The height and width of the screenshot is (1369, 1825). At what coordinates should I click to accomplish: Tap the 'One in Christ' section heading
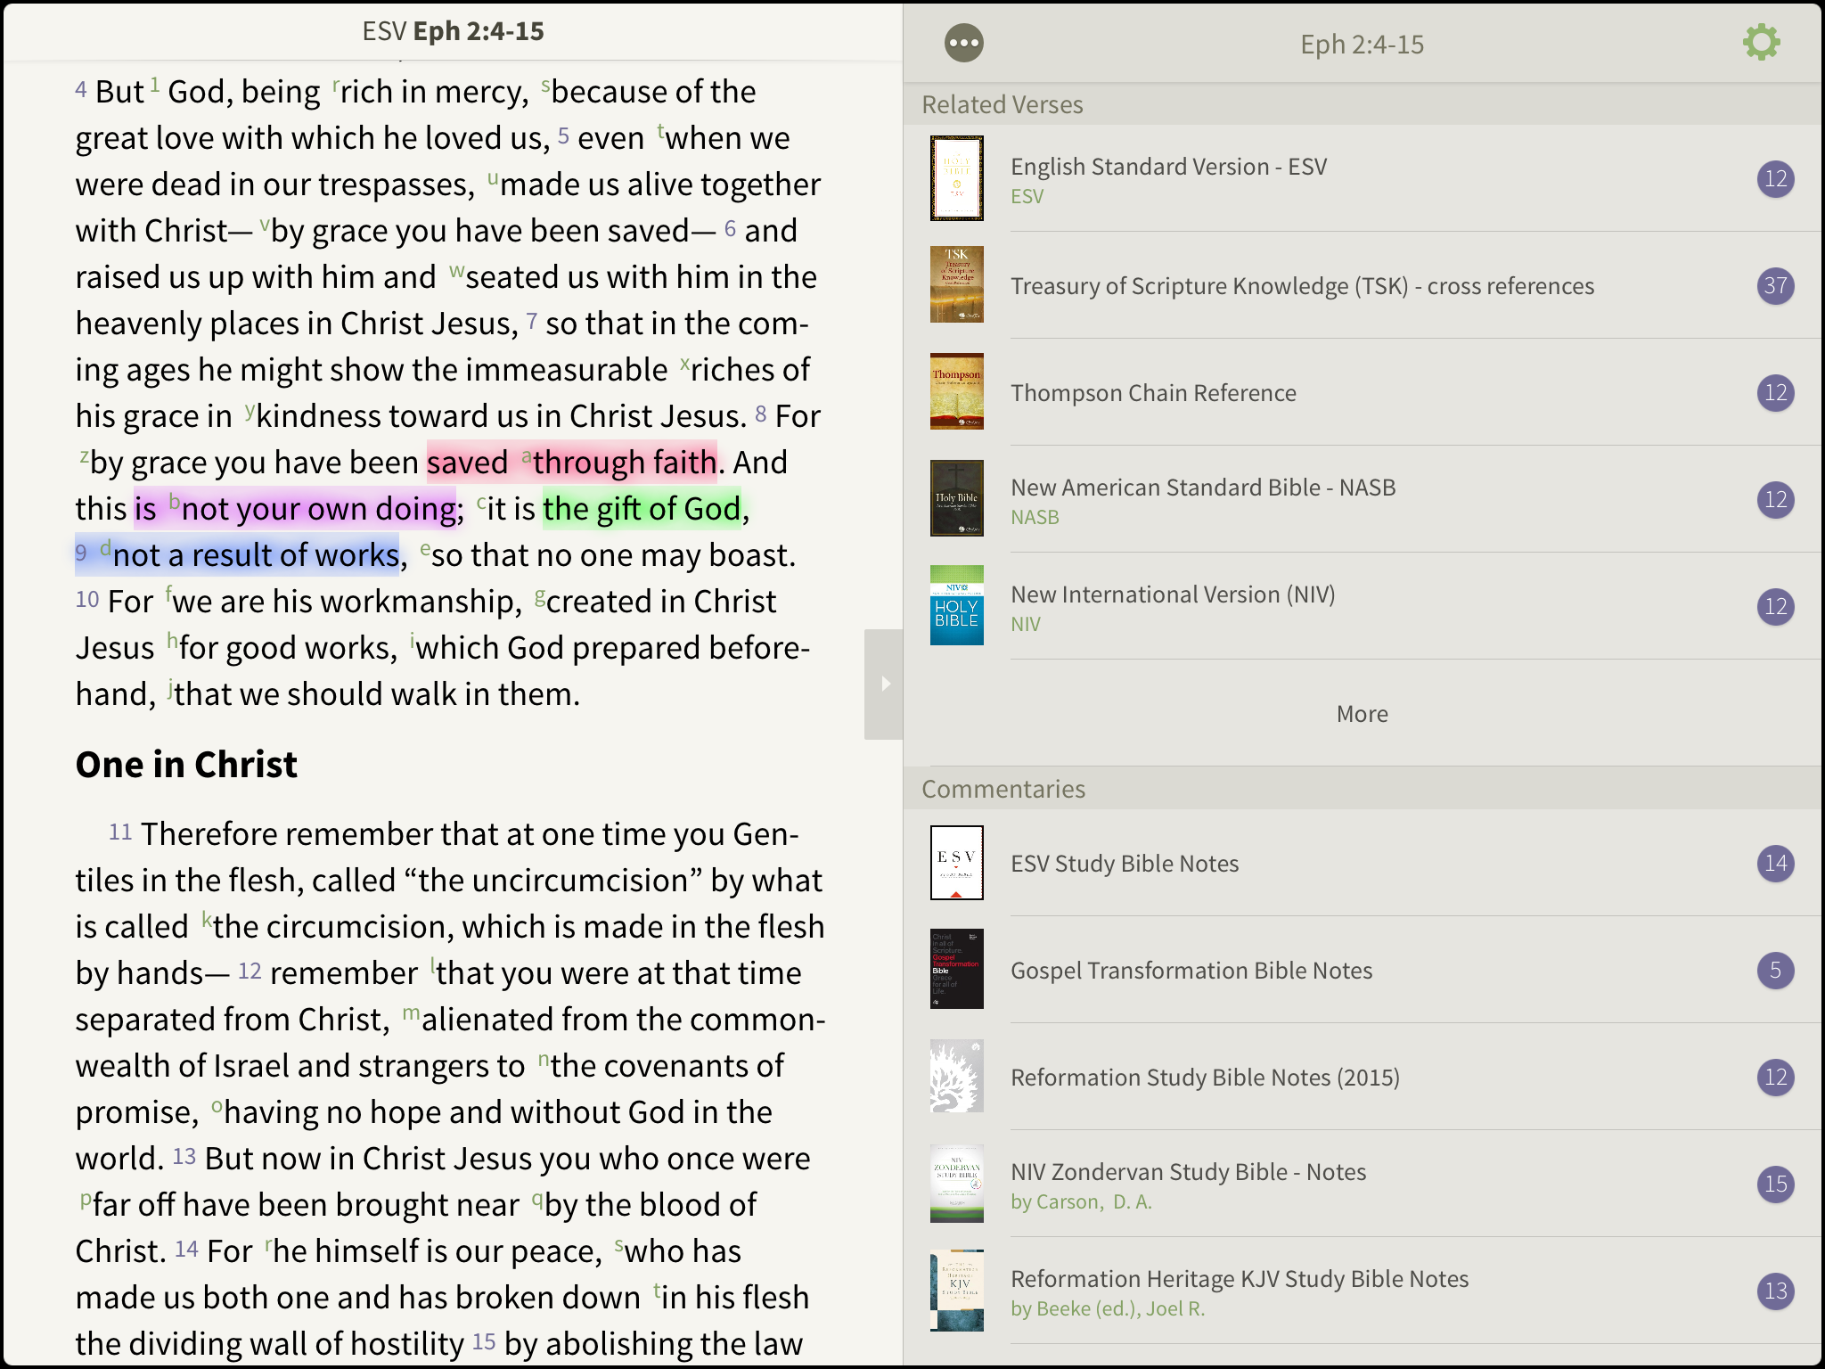[186, 765]
